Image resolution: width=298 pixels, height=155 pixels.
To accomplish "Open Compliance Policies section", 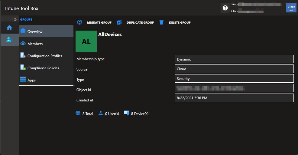I will (46, 68).
